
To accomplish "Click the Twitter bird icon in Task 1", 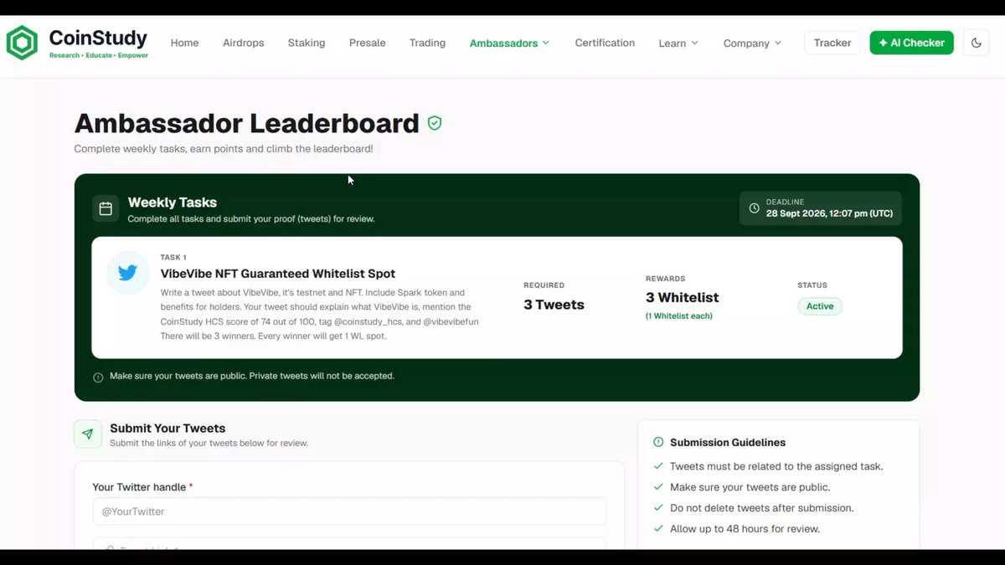I will pos(127,274).
